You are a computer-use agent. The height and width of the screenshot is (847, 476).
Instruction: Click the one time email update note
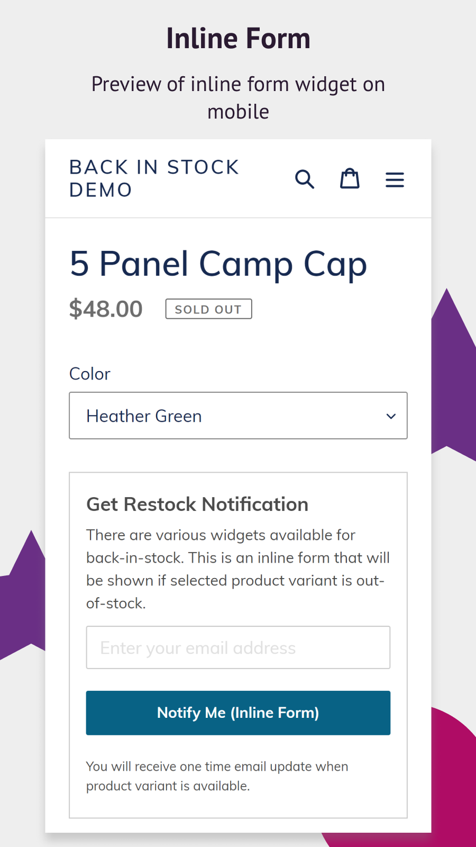[x=217, y=776]
